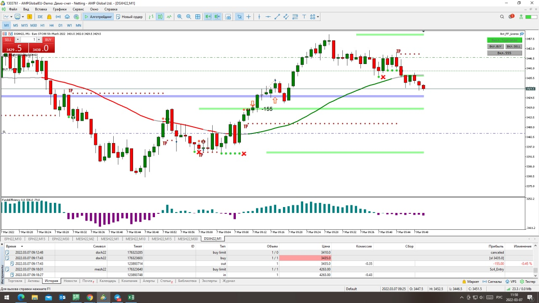Take a chart screenshot with camera icon
The image size is (539, 303).
229,17
